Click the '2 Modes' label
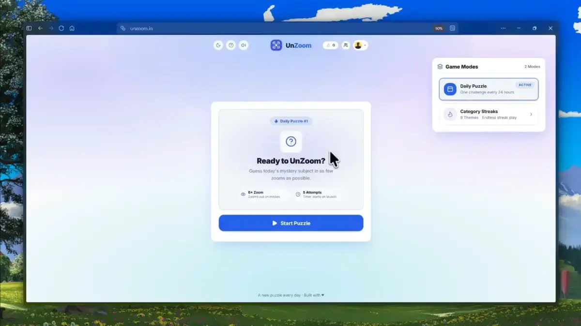Screen dimensions: 581x326 pos(532,67)
